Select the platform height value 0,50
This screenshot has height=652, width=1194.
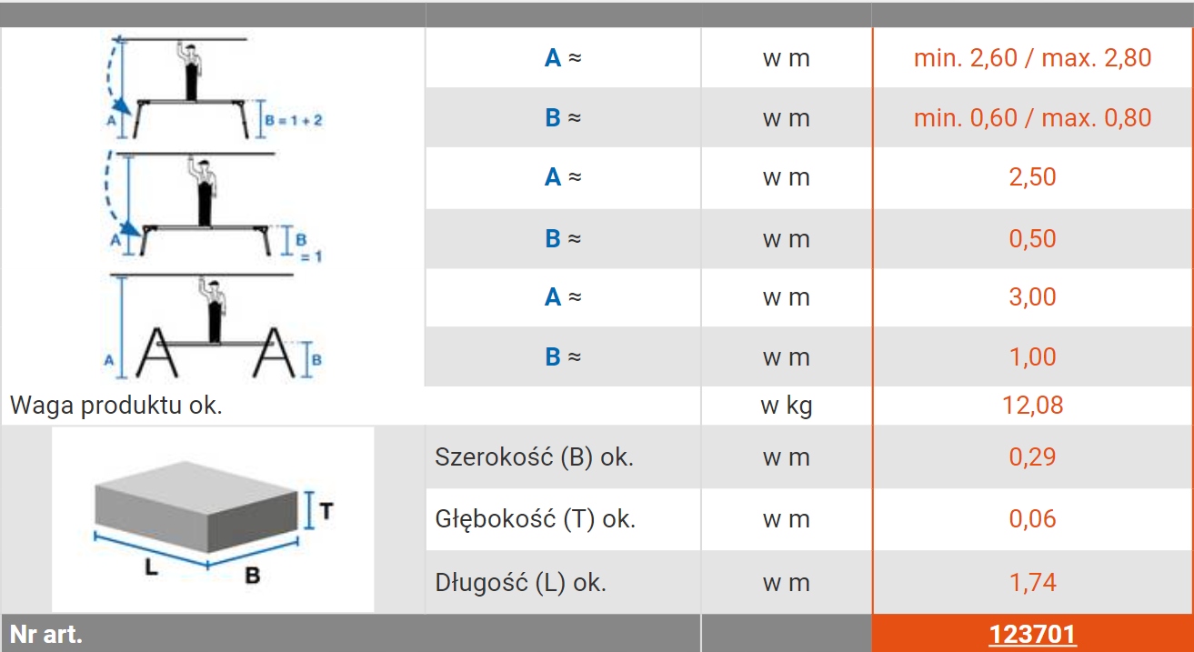pyautogui.click(x=1032, y=238)
